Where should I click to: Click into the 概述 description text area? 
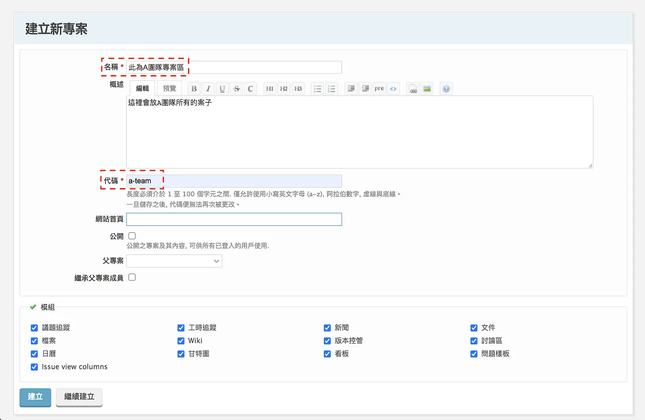360,132
